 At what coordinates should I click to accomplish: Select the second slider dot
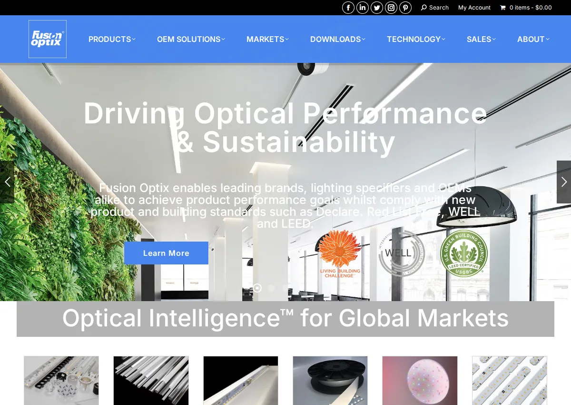[271, 288]
